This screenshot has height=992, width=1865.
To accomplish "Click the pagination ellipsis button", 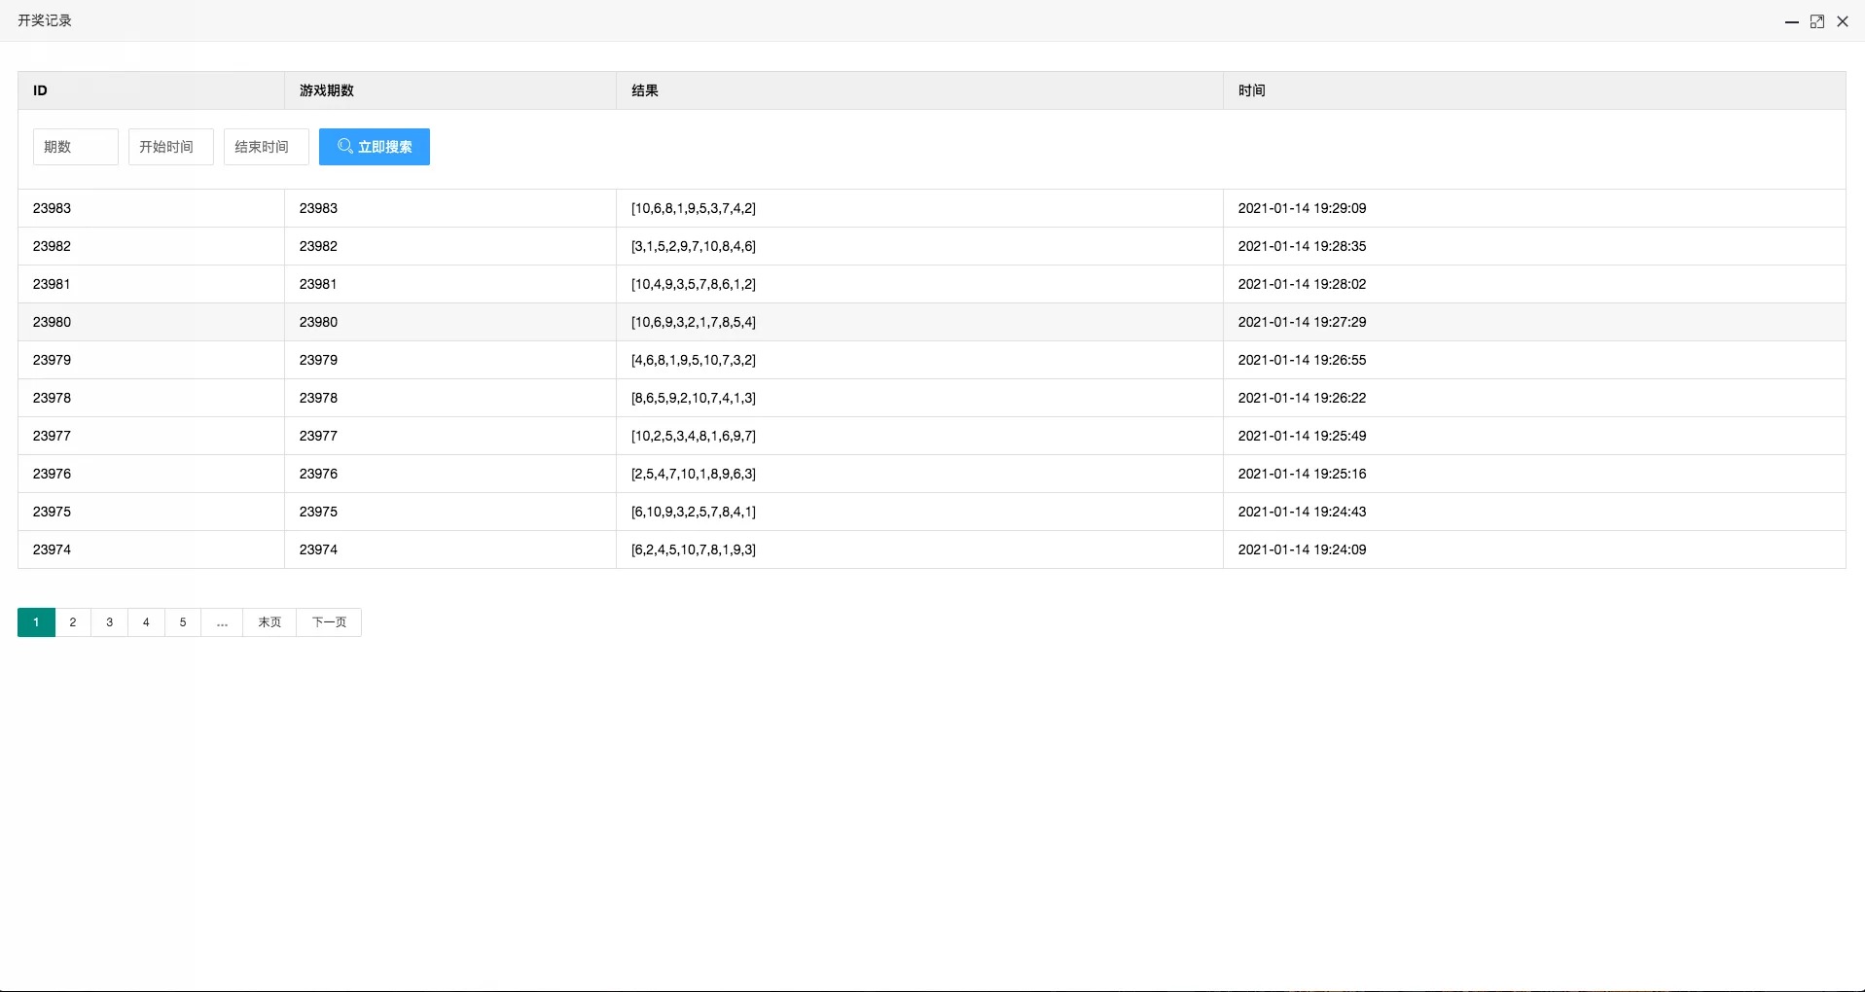I will [222, 622].
